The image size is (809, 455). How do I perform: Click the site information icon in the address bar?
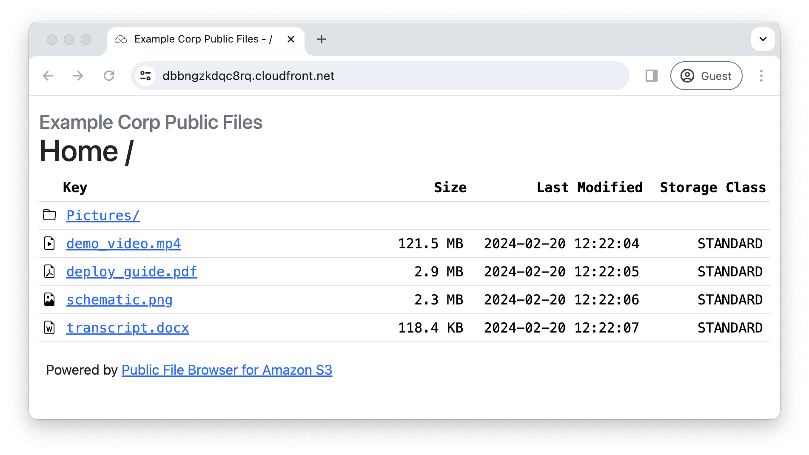click(145, 76)
